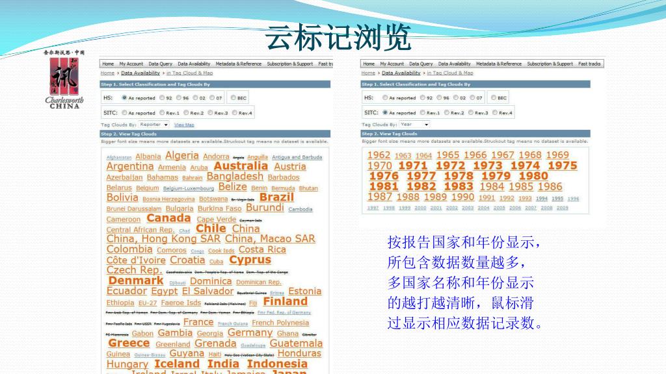Open the Costa Rica tag

point(262,250)
